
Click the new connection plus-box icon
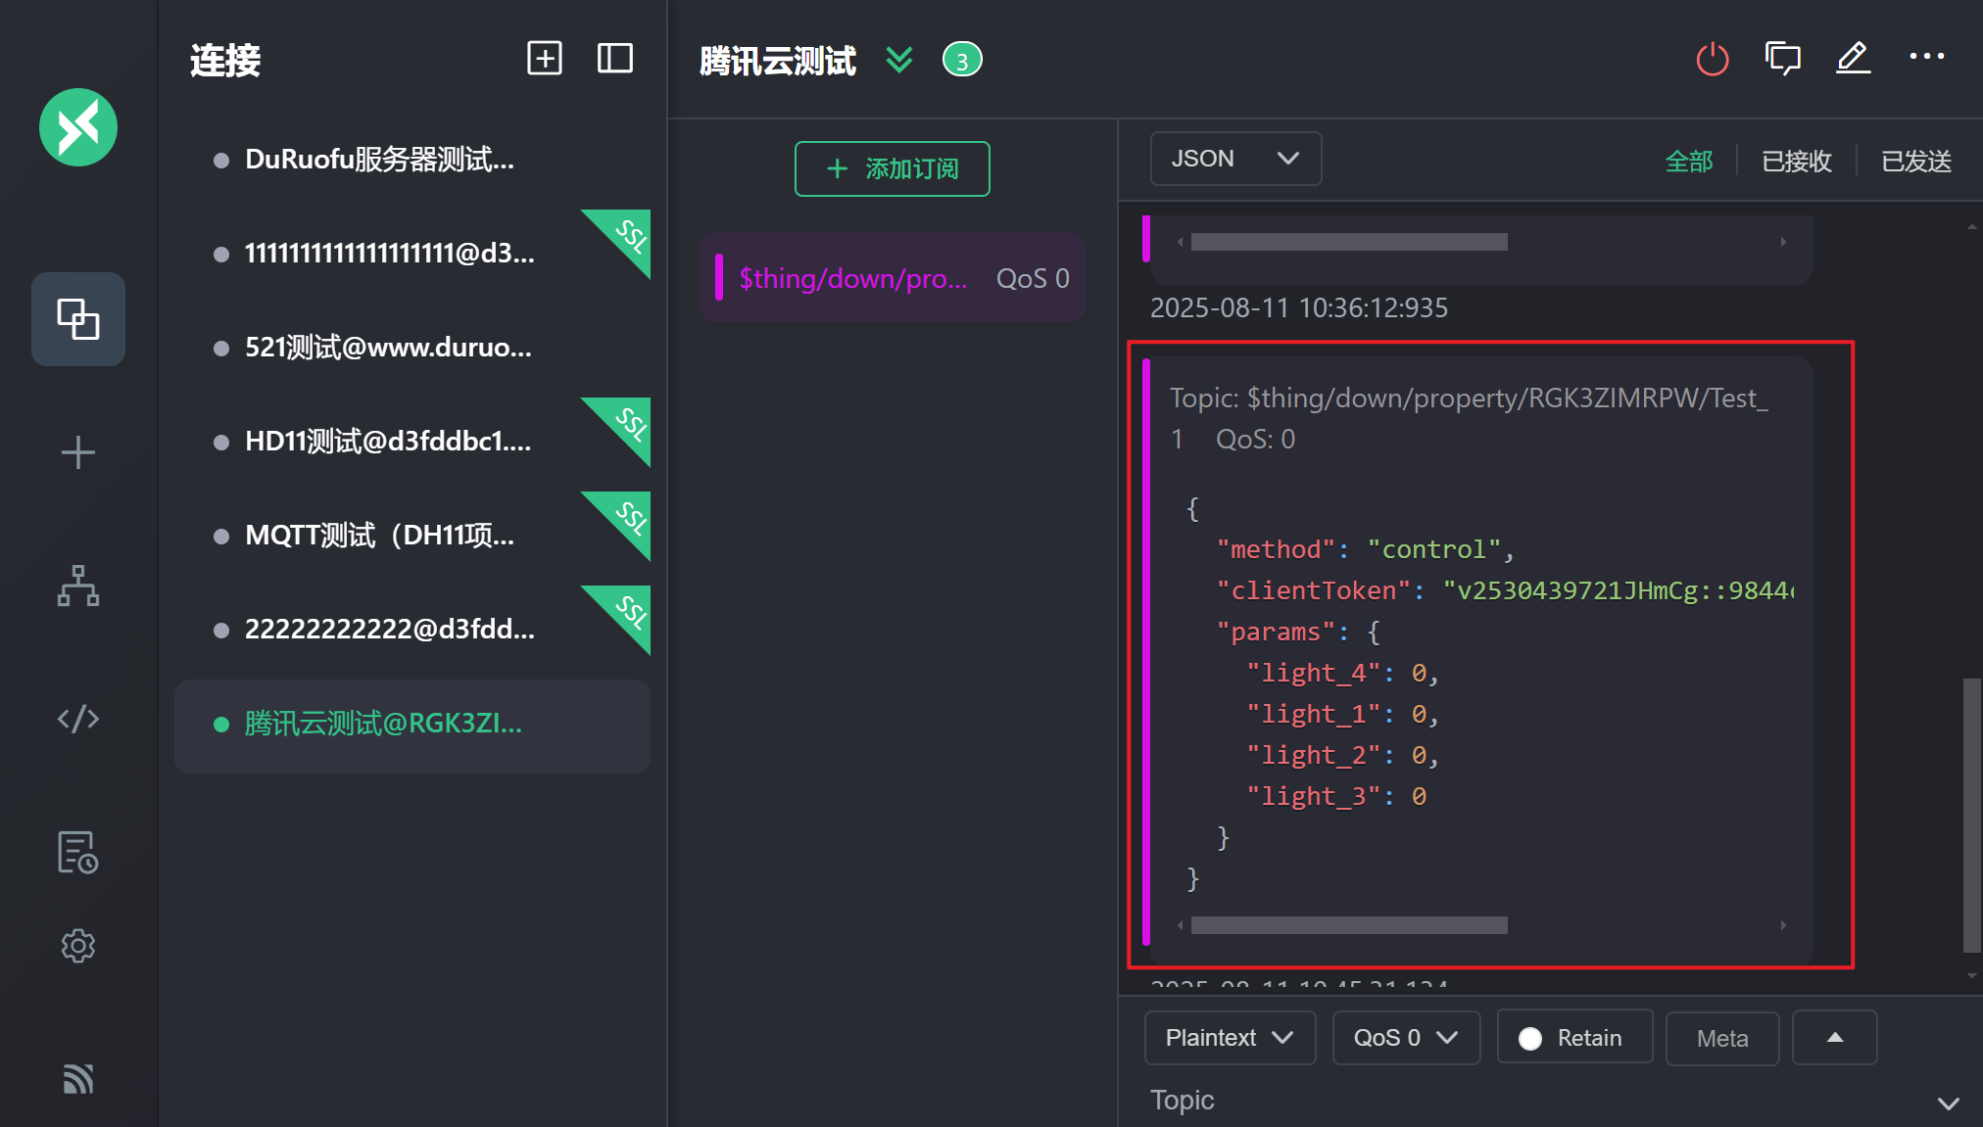544,59
